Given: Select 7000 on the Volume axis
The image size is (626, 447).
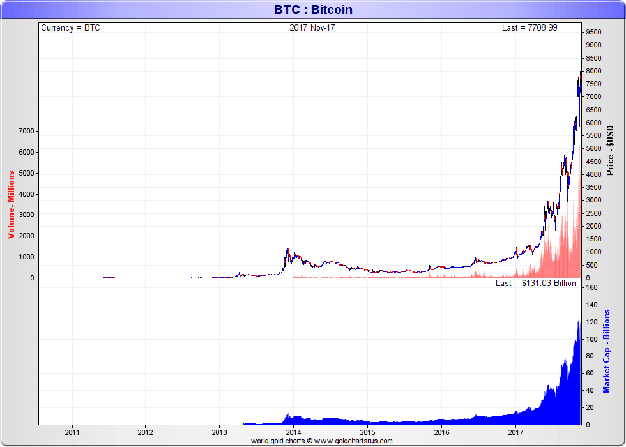Looking at the screenshot, I should pos(26,132).
